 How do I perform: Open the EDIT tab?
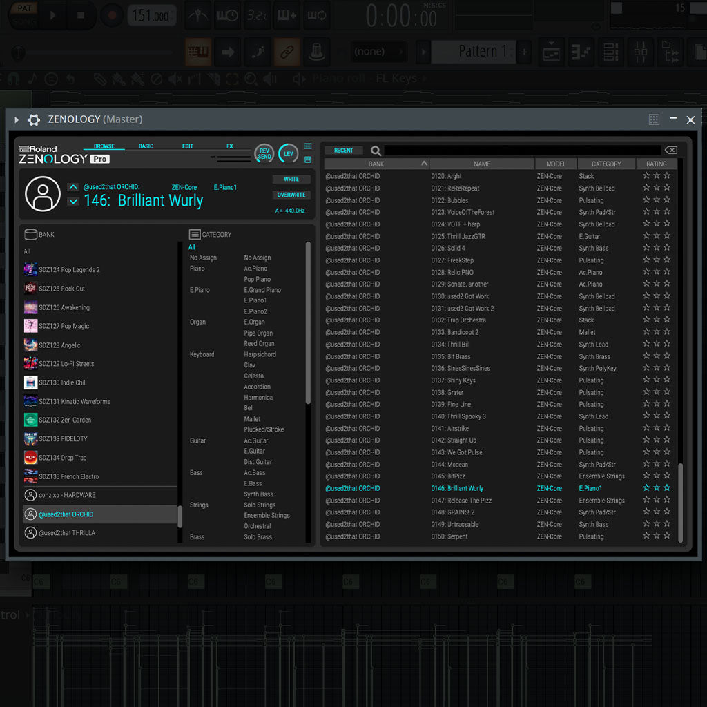pos(188,146)
